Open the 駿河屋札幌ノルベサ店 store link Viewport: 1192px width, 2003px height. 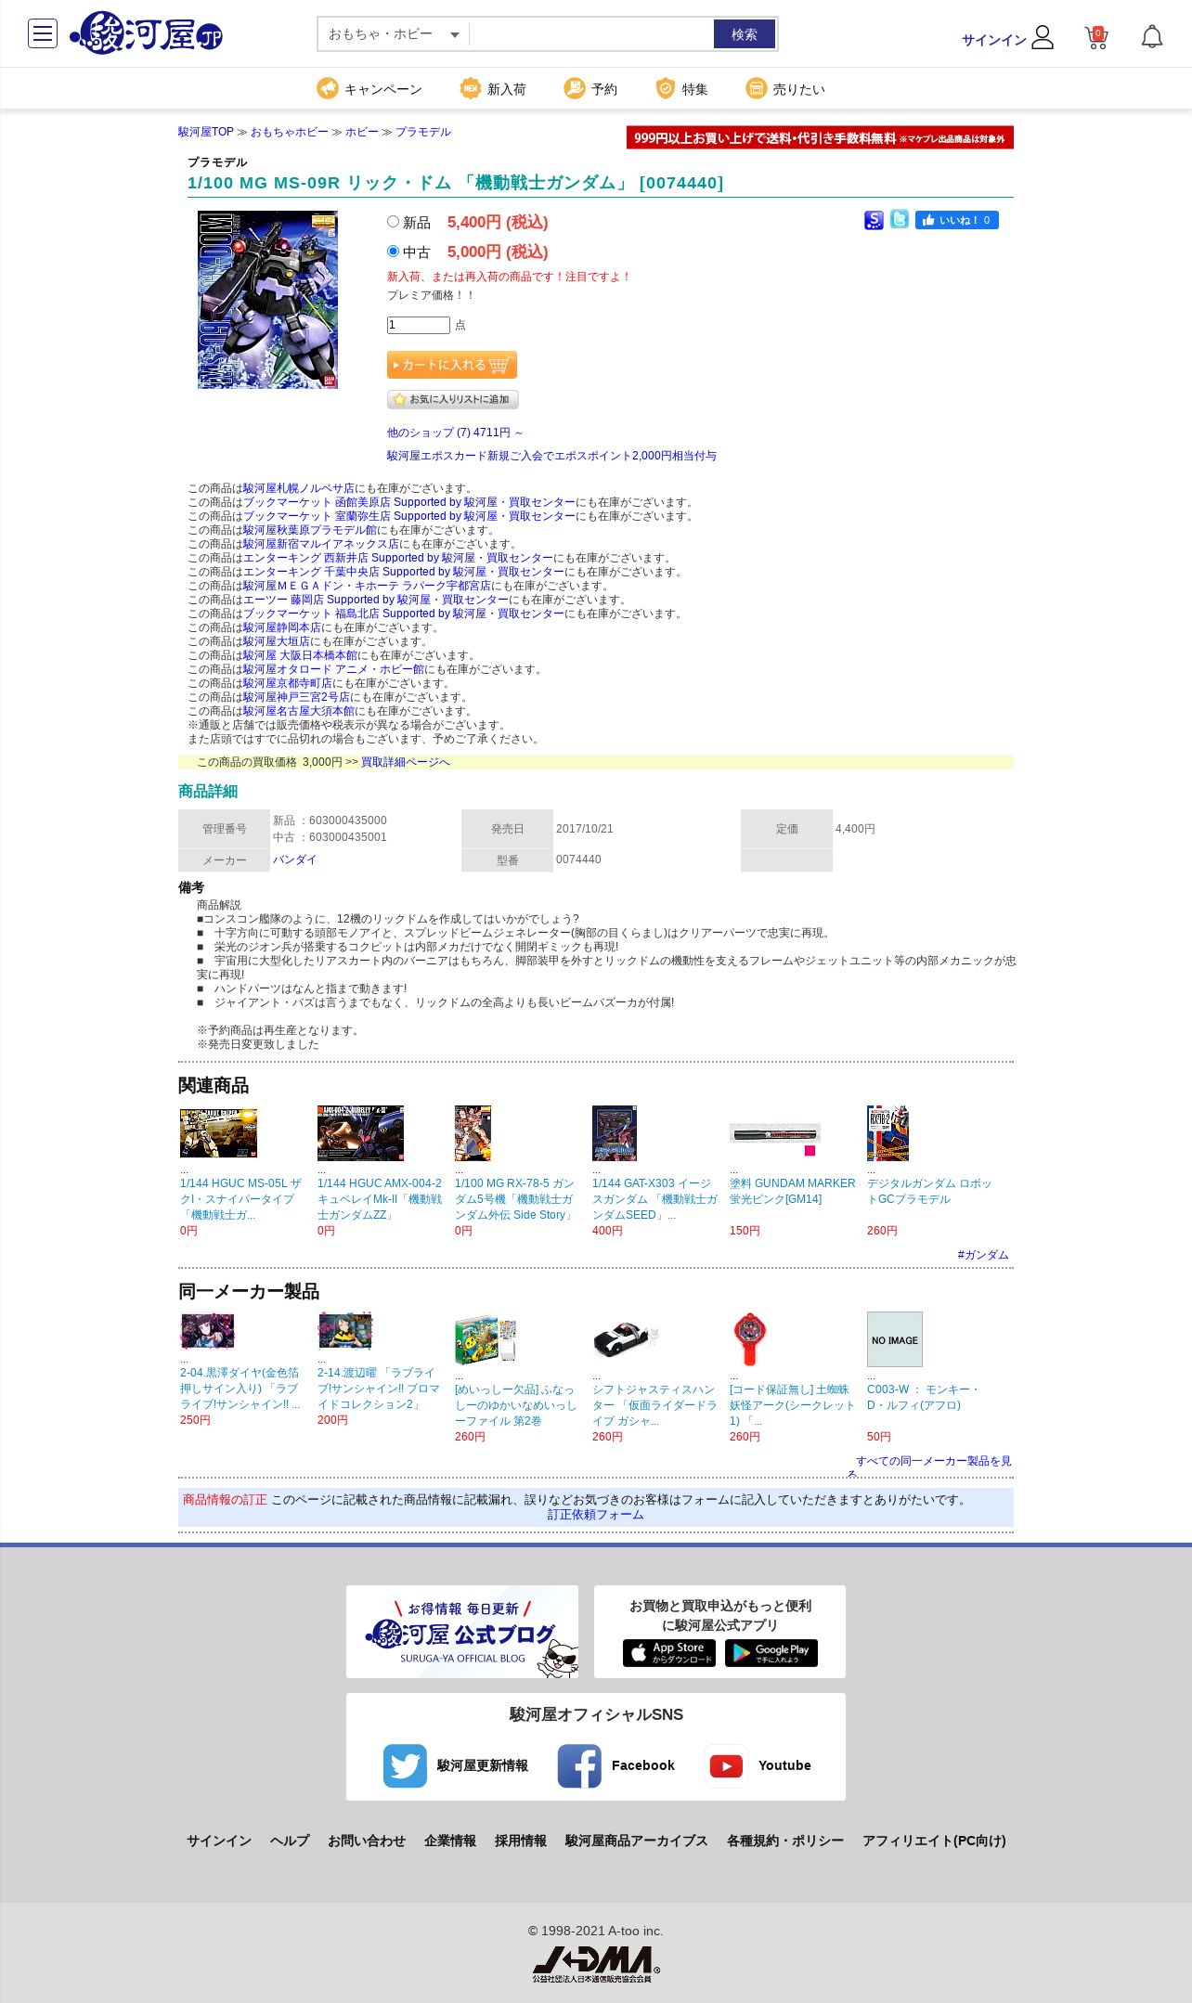299,488
